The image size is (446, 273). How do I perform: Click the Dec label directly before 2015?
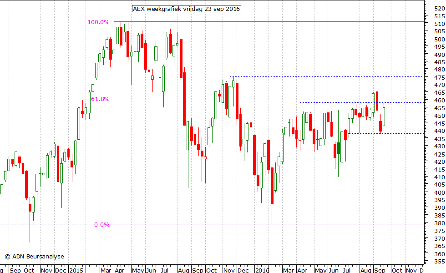coord(61,270)
